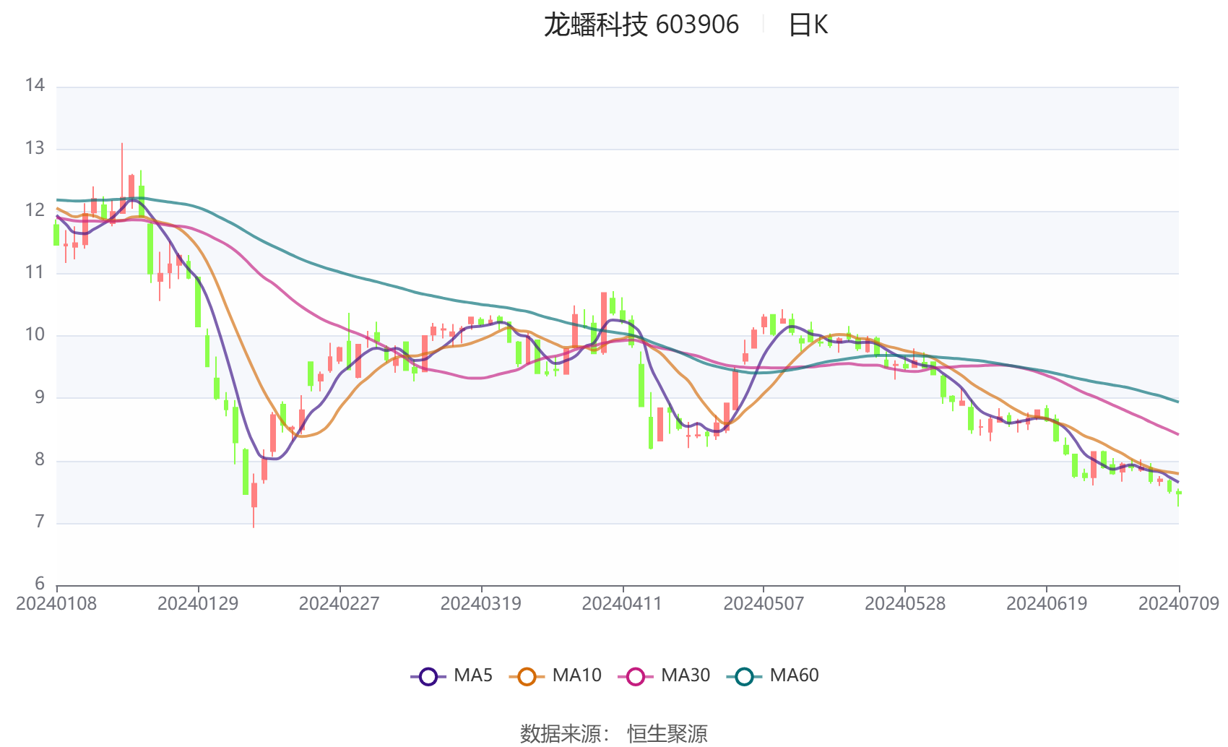Click the 数据来源 恒生聚源 source text
Viewport: 1228px width, 747px height.
614,733
